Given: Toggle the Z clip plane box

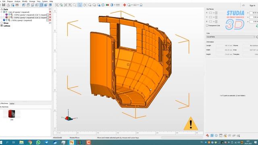Looking at the screenshot, I should 210,21.
